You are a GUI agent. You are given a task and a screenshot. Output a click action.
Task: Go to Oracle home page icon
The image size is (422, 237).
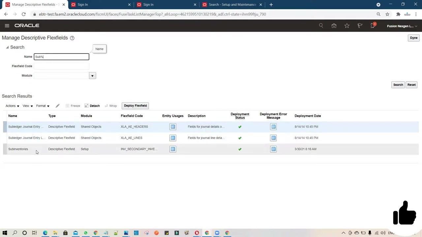pyautogui.click(x=334, y=26)
